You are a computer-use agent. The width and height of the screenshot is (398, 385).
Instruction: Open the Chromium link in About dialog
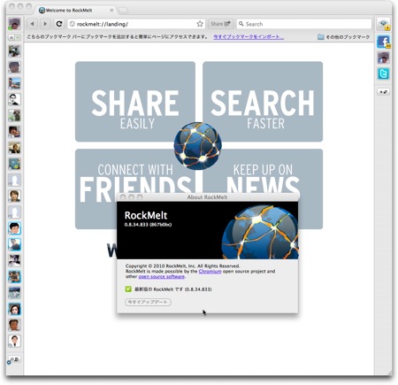coord(210,271)
